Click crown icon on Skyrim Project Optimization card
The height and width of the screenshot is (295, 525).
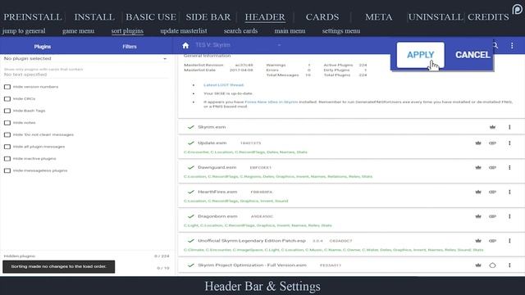478,265
